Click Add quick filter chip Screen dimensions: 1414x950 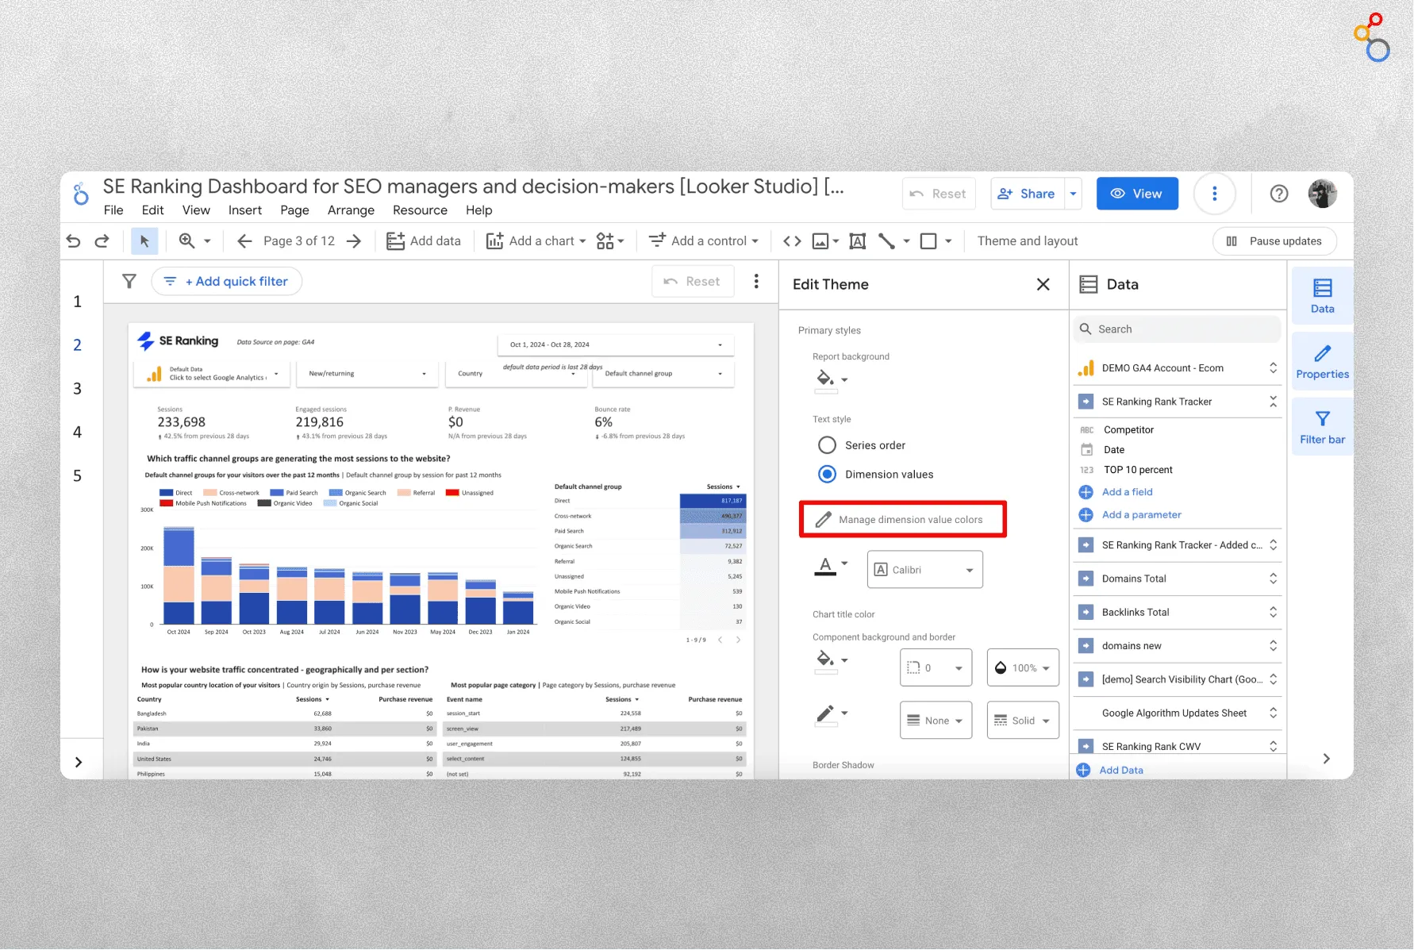tap(227, 282)
